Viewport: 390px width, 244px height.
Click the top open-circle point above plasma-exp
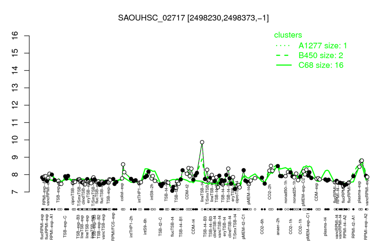click(362, 161)
